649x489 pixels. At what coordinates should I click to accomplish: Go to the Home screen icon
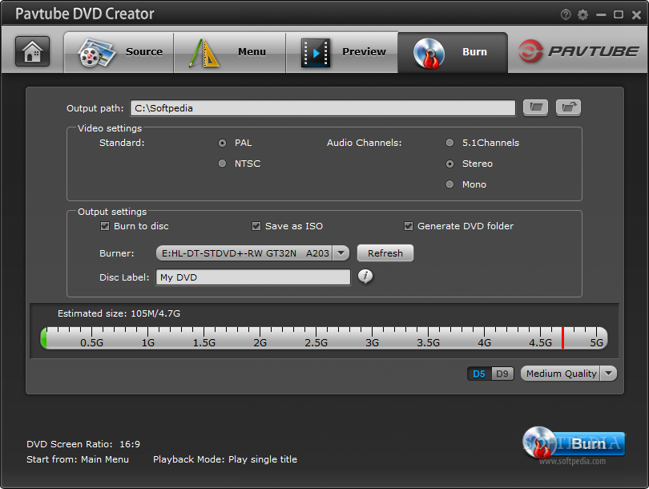[32, 51]
